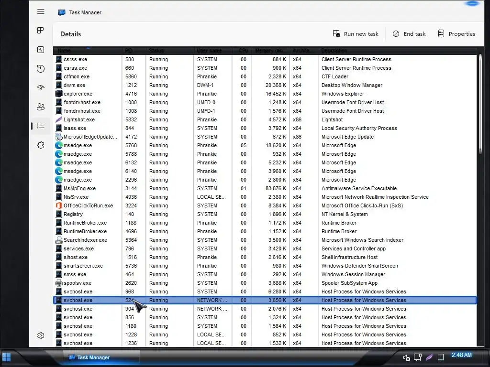
Task: Open the Windows Start button
Action: (x=6, y=357)
